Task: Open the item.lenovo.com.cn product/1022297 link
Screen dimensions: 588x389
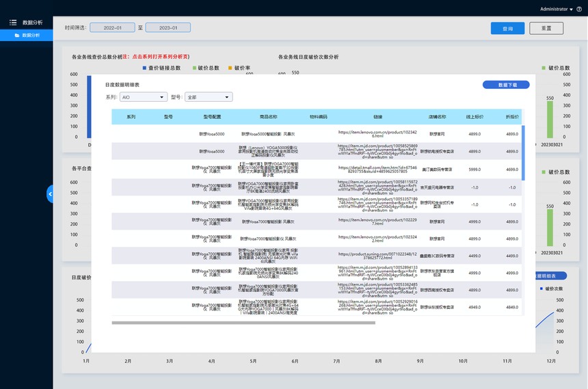Action: (377, 222)
